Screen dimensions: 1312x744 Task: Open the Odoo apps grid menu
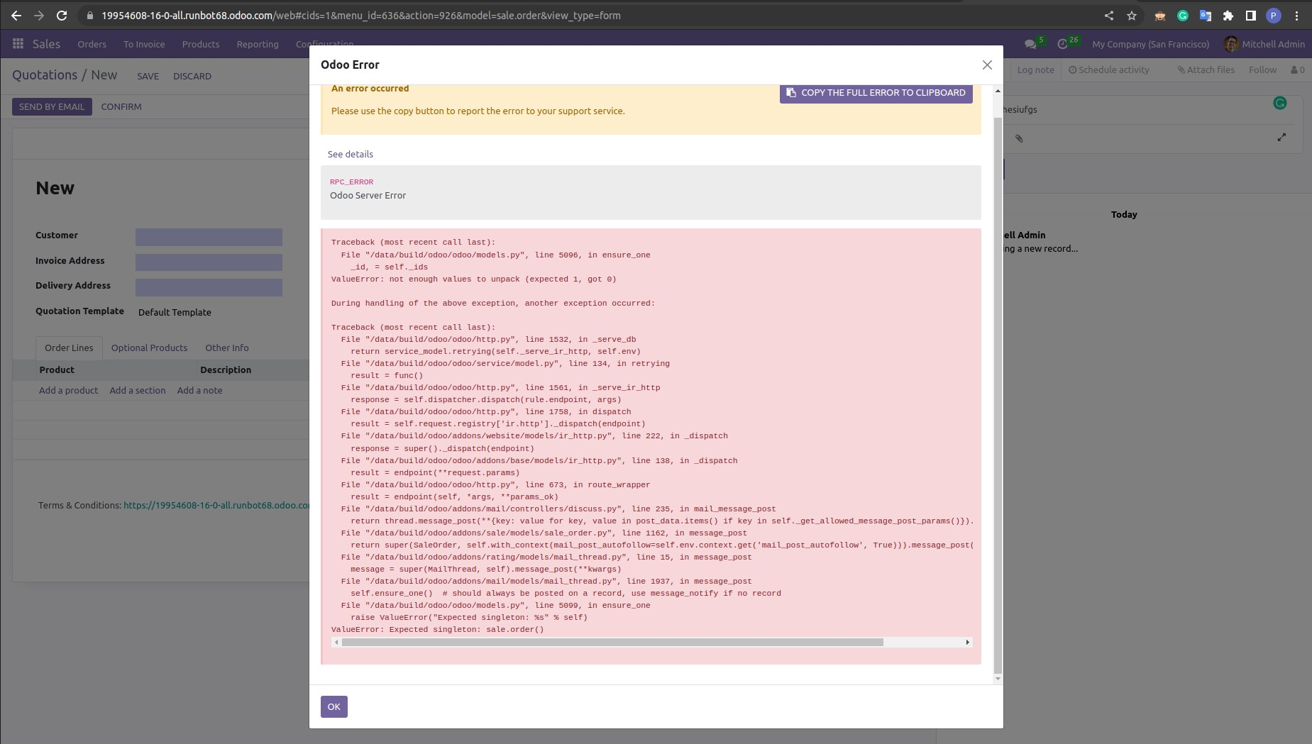coord(18,44)
